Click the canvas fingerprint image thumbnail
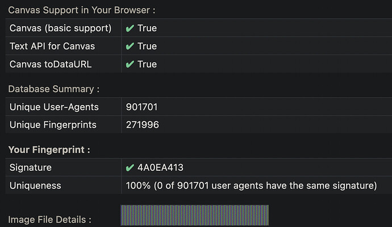The width and height of the screenshot is (392, 227). pyautogui.click(x=194, y=215)
